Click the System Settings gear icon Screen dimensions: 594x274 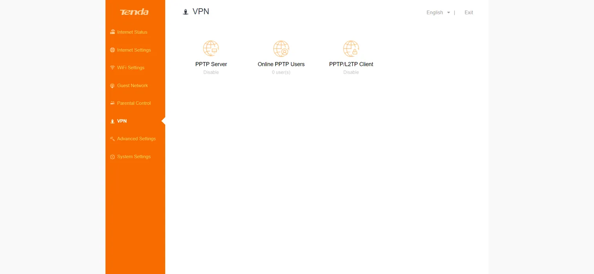point(113,157)
